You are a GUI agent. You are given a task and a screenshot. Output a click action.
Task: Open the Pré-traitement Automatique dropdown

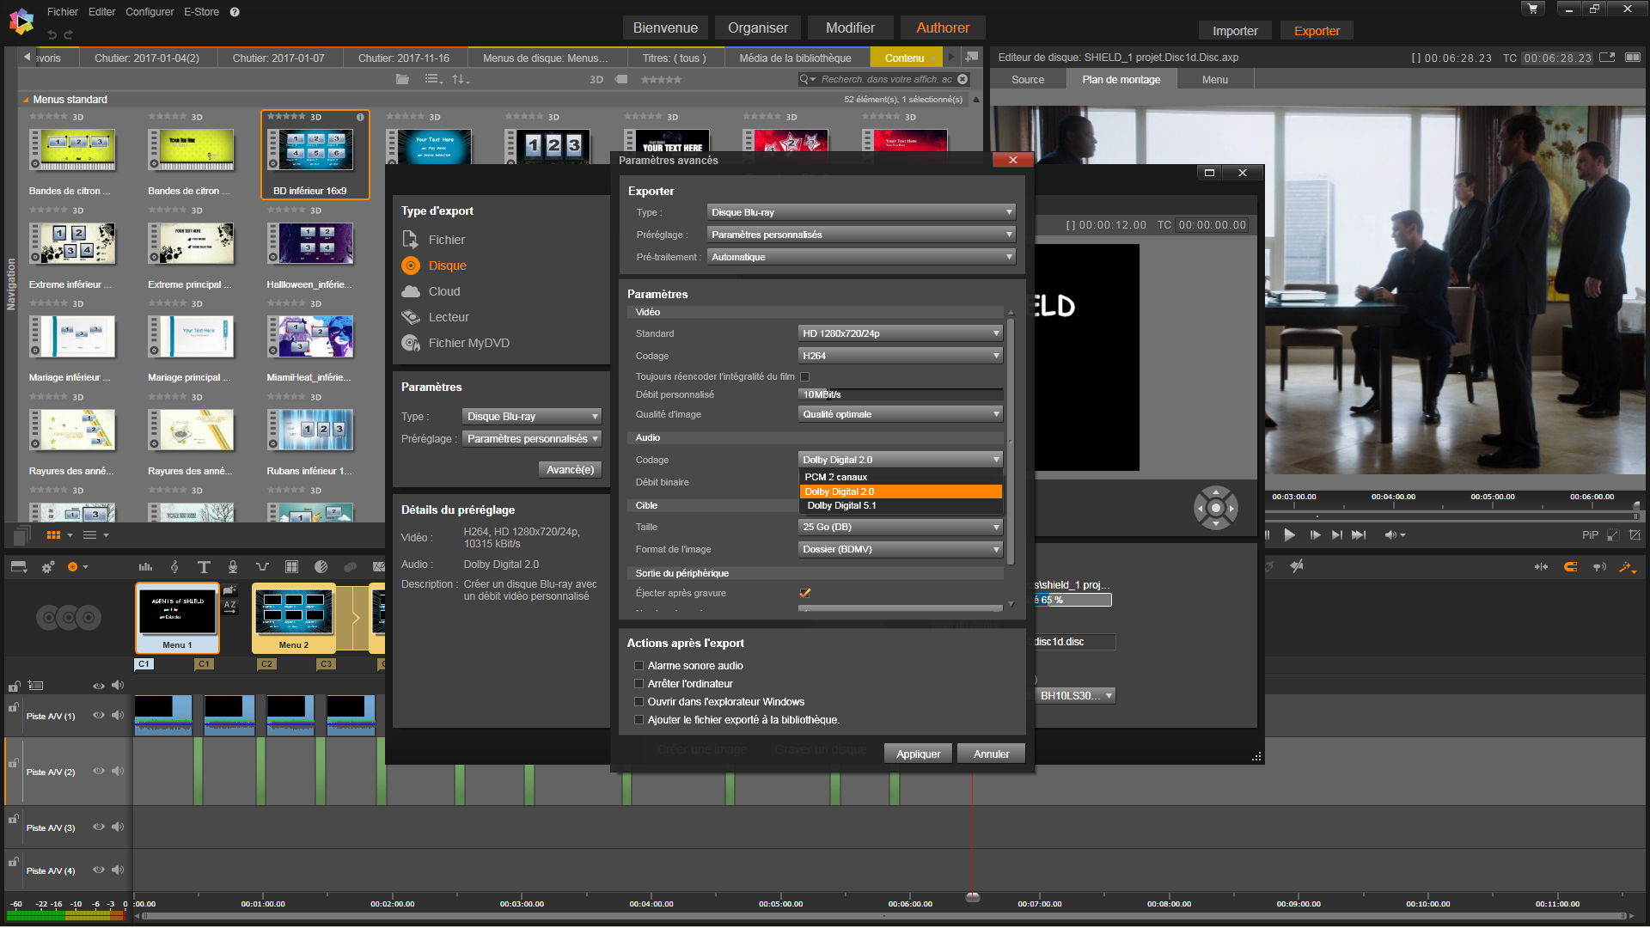861,257
